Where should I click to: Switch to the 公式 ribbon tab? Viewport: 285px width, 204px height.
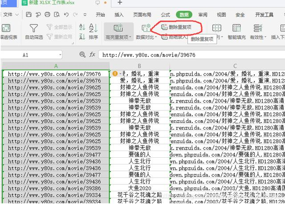coord(165,15)
